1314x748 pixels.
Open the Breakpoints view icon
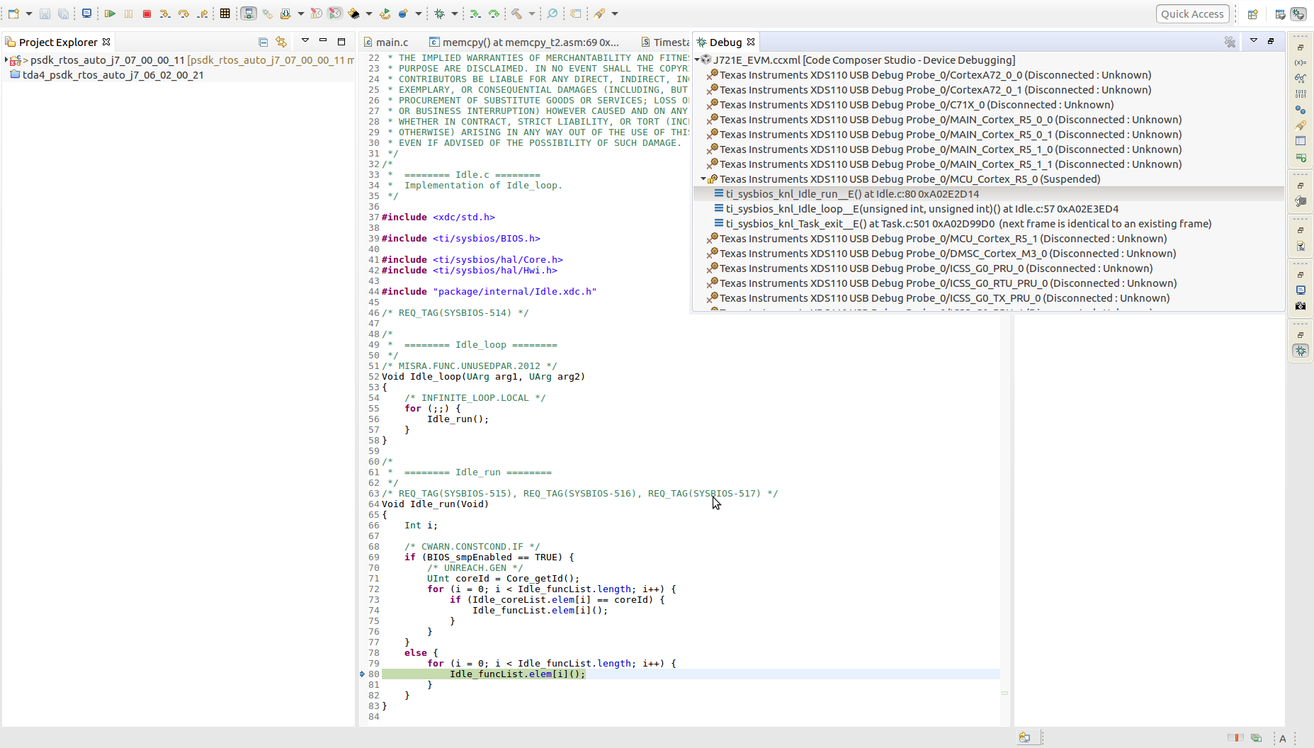(x=1301, y=110)
